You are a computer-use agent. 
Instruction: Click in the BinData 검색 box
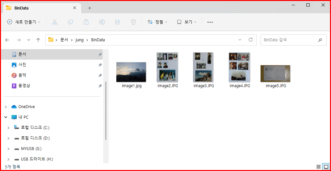294,40
